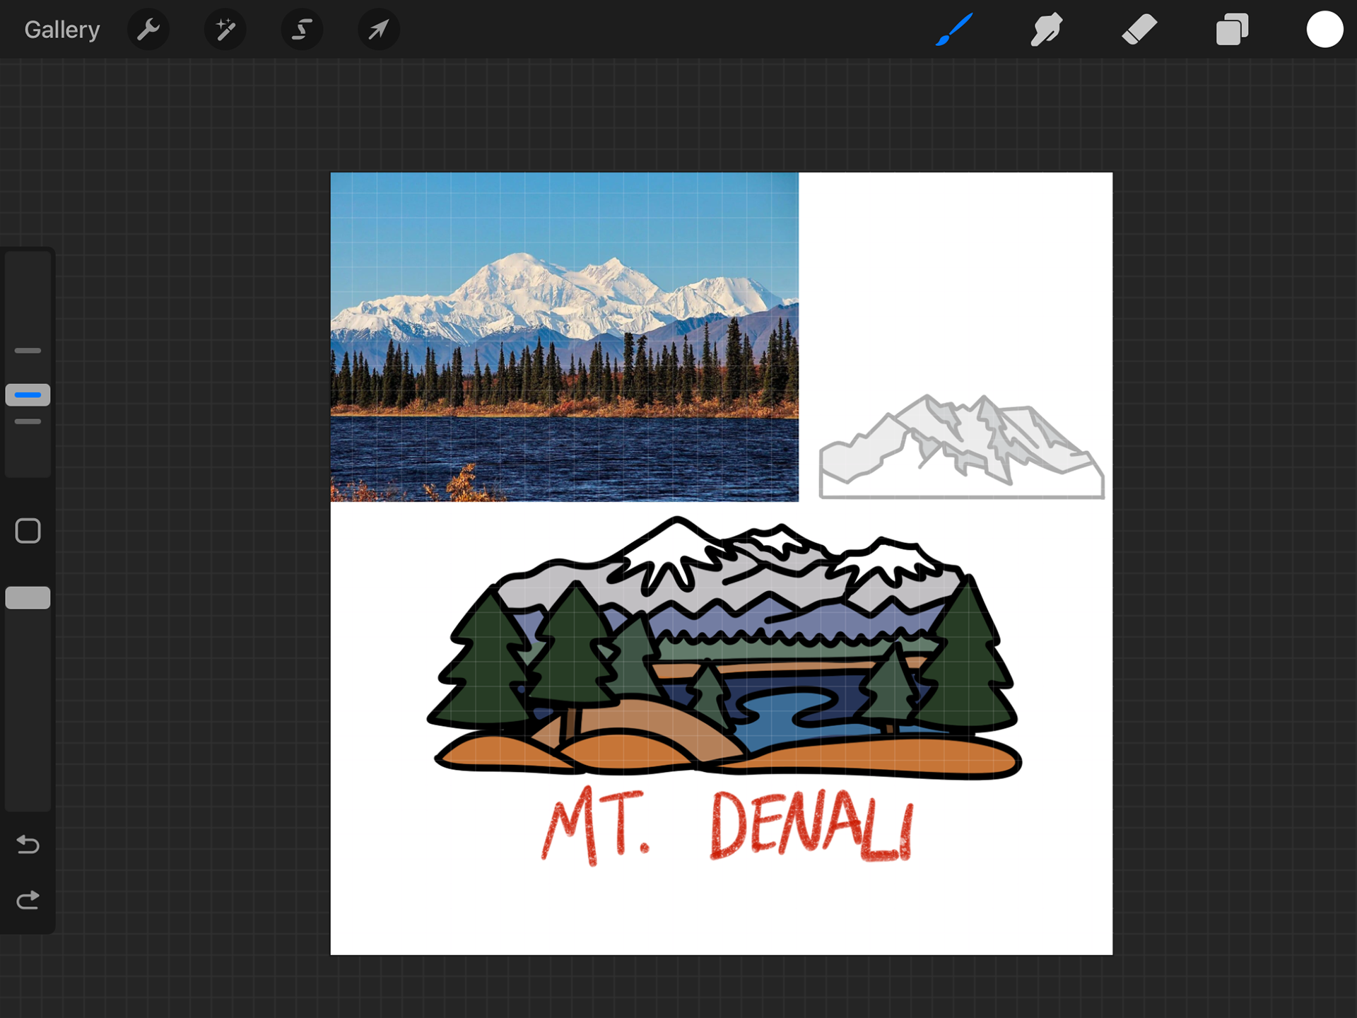Click the brush opacity slider handle
The width and height of the screenshot is (1357, 1018).
tap(28, 597)
